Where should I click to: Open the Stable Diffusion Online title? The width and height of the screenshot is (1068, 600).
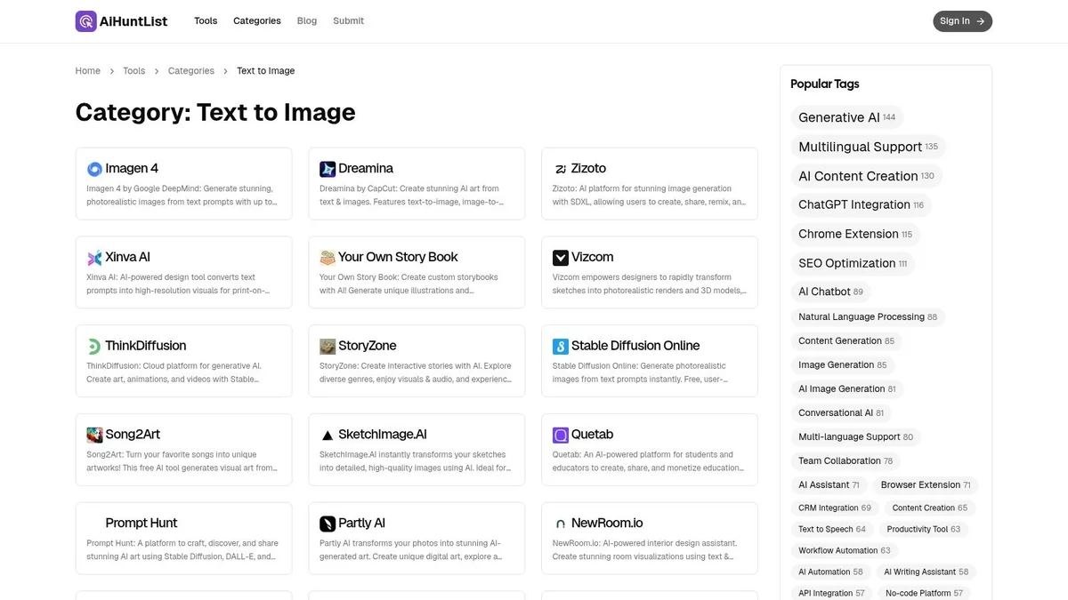635,346
